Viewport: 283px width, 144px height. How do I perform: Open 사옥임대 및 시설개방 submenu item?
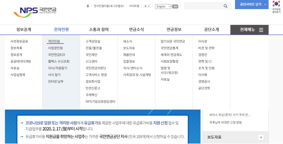(137, 75)
